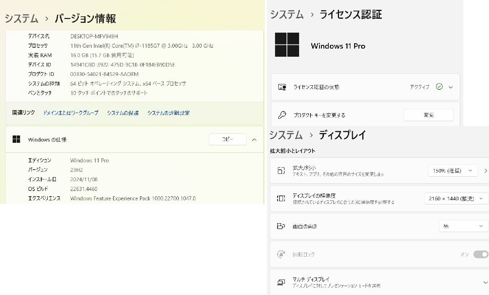Click the key icon beside プロダクト キーを変更する
The height and width of the screenshot is (295, 489).
pyautogui.click(x=282, y=115)
